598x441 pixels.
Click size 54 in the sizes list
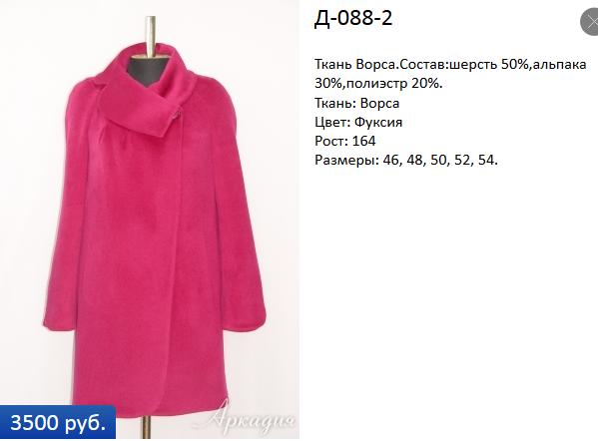pyautogui.click(x=486, y=160)
